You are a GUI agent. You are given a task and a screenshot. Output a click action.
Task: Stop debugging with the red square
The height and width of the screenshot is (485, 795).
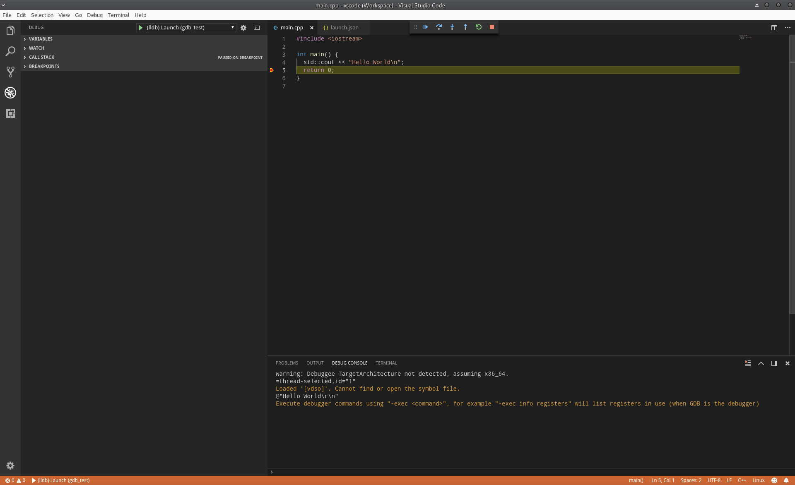pos(492,27)
